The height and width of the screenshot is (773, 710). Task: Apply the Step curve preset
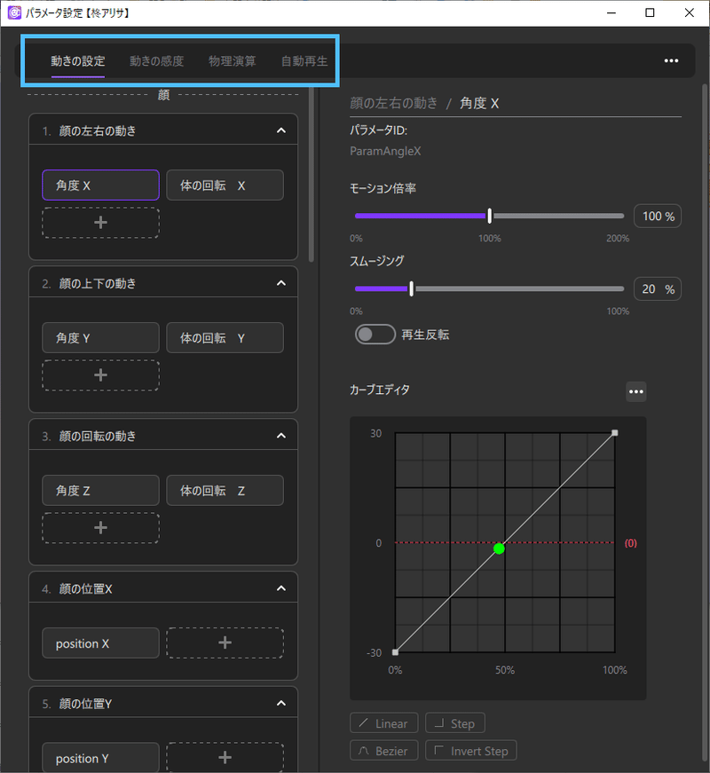click(455, 723)
